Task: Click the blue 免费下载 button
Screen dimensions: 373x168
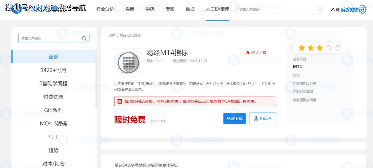Action: click(234, 118)
